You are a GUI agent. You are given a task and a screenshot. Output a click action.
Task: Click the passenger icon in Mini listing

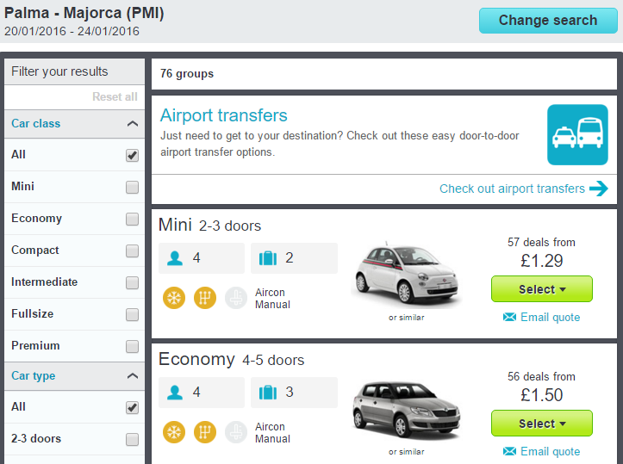tap(175, 258)
